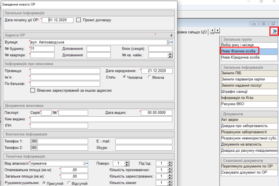
Task: Enable the Проект договору checkbox
Action: (x=79, y=20)
